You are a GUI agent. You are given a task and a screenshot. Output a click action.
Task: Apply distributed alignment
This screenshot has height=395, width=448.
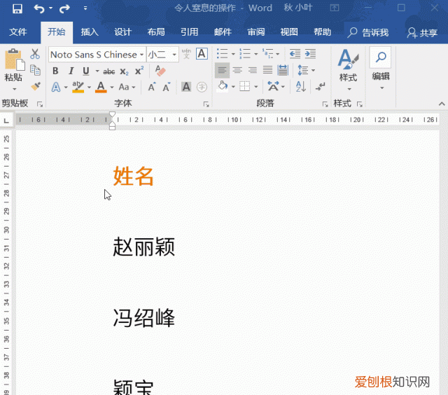pos(283,70)
